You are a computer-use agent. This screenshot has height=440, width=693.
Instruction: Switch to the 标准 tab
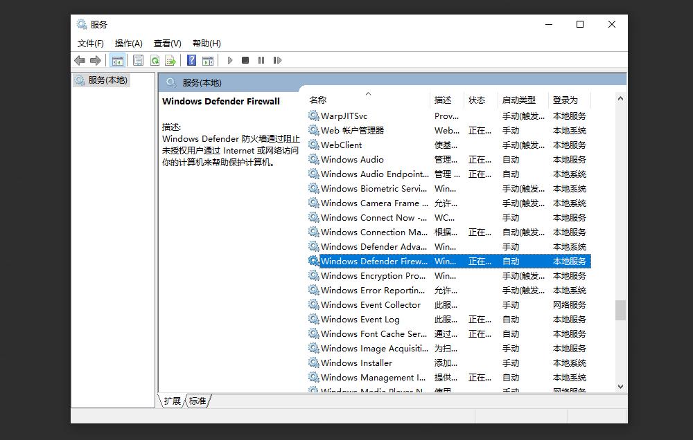197,401
